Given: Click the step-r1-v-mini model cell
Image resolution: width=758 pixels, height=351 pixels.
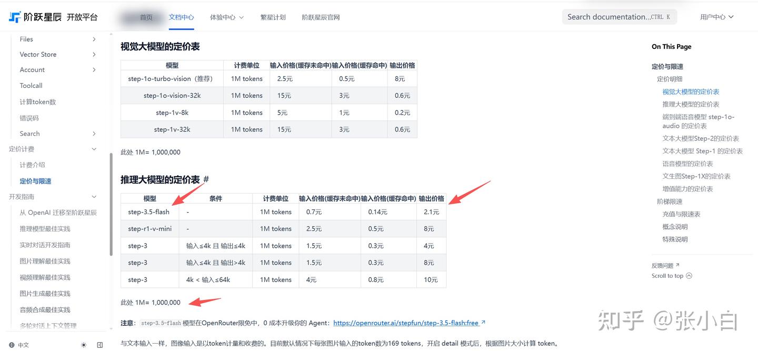Looking at the screenshot, I should (149, 228).
